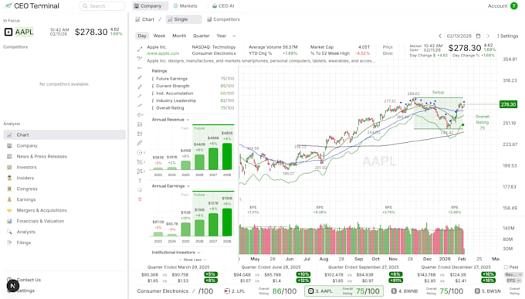Select the Single chart view
The image size is (525, 299).
pos(184,19)
